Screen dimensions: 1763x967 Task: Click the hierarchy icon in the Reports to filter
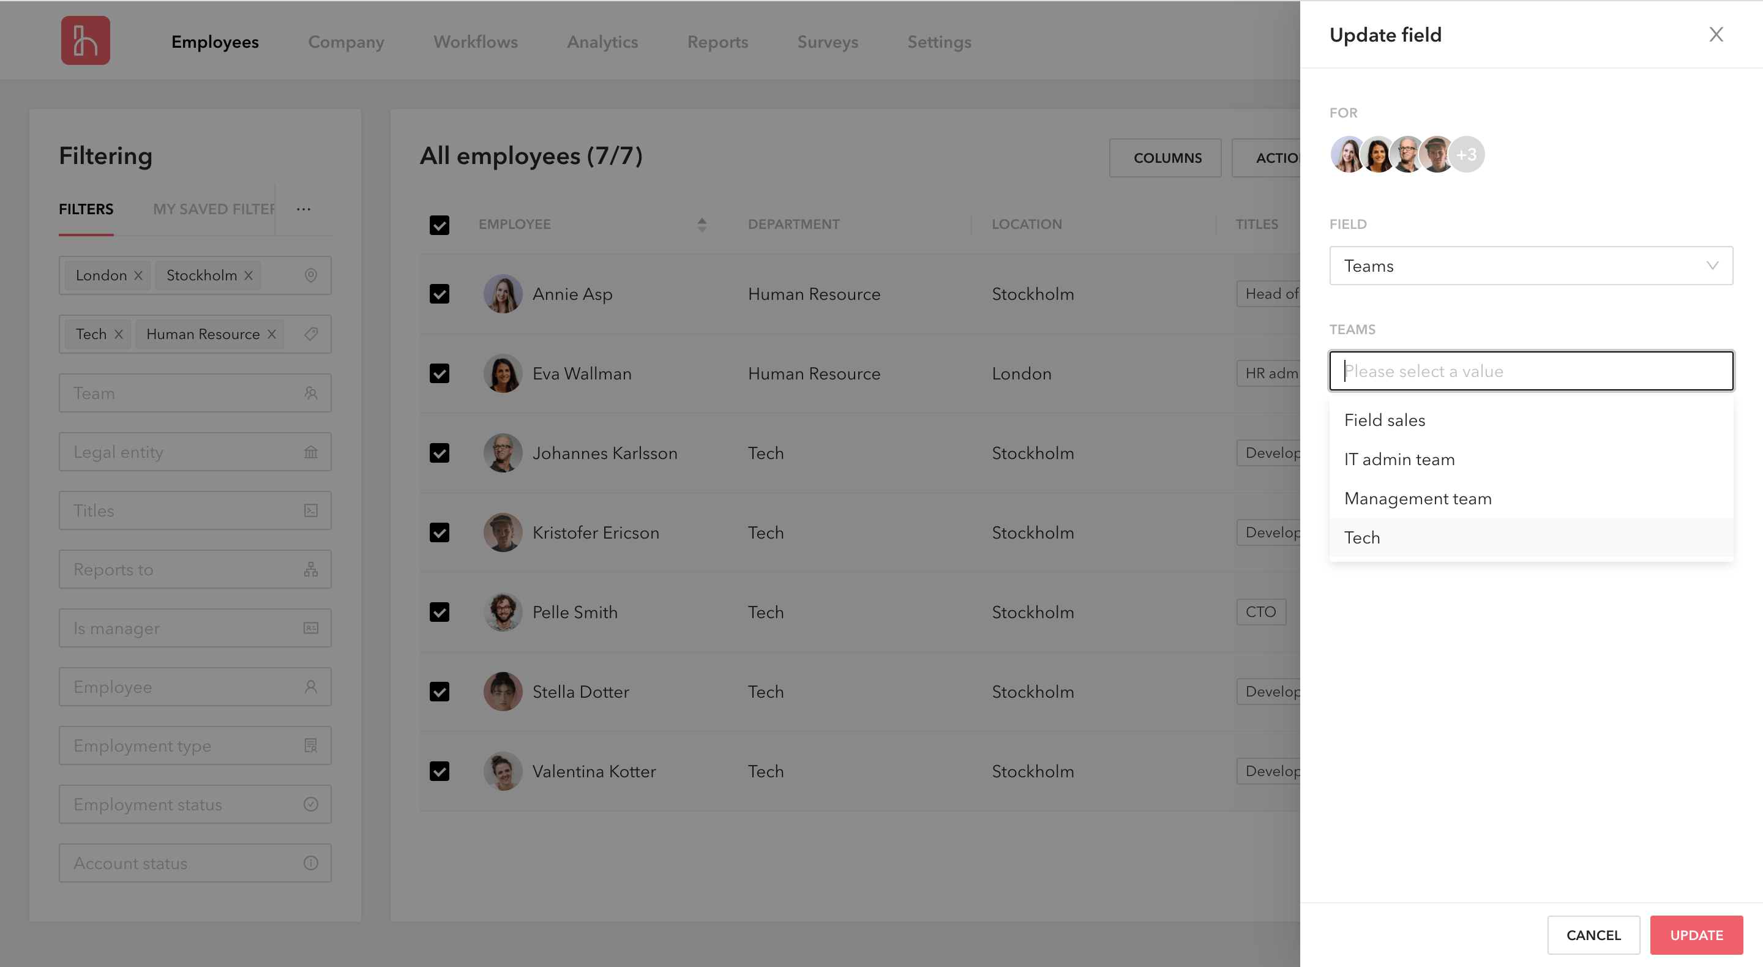click(x=312, y=569)
